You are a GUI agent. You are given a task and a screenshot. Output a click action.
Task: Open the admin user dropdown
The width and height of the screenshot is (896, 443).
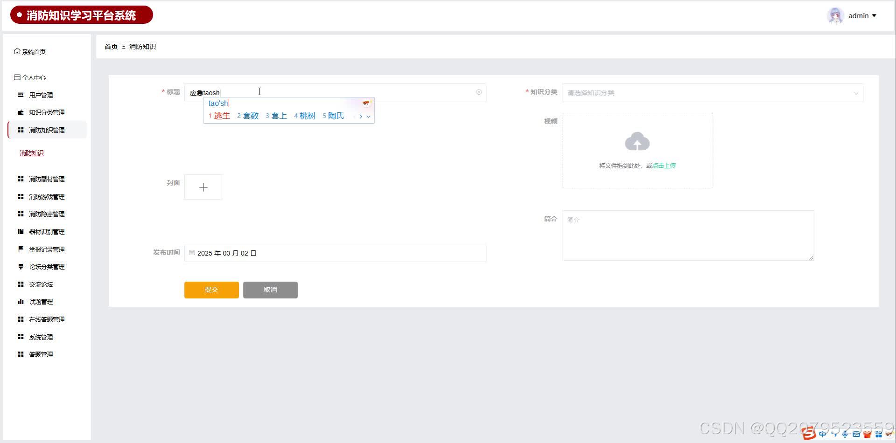pos(862,16)
